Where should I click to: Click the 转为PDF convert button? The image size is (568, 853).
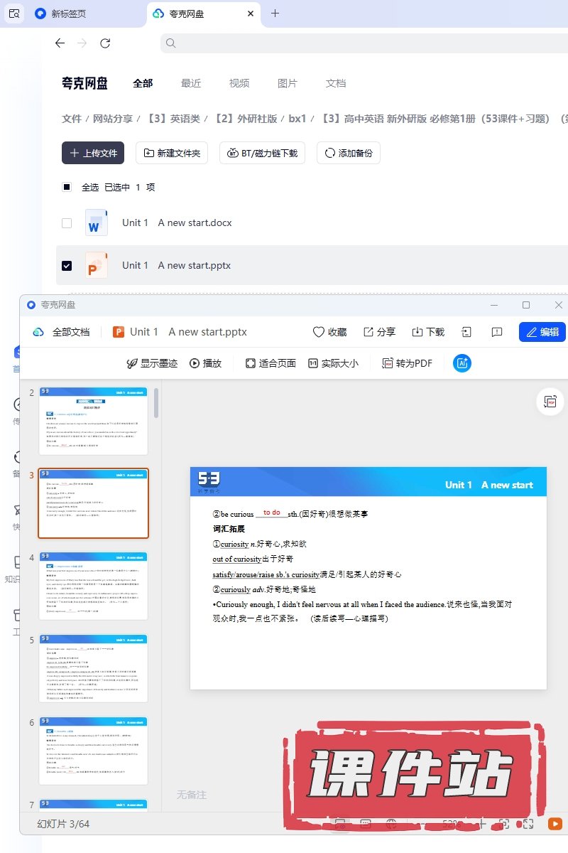(407, 363)
